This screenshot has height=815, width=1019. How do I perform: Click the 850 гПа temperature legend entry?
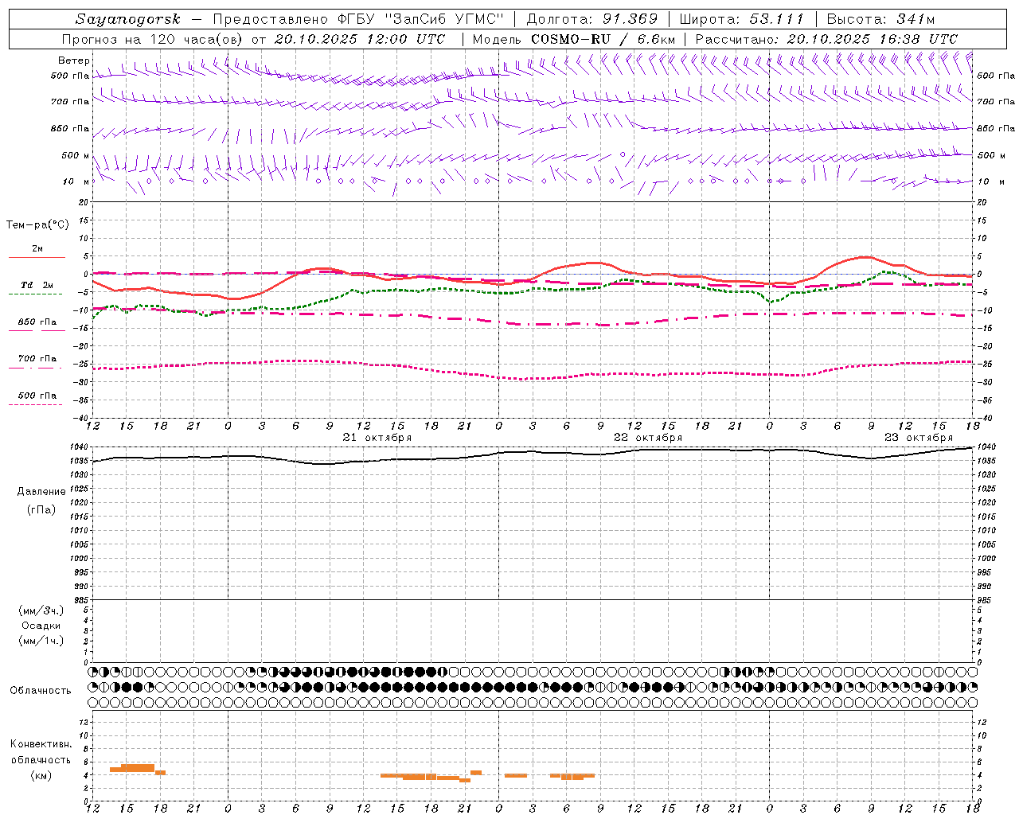pos(37,322)
